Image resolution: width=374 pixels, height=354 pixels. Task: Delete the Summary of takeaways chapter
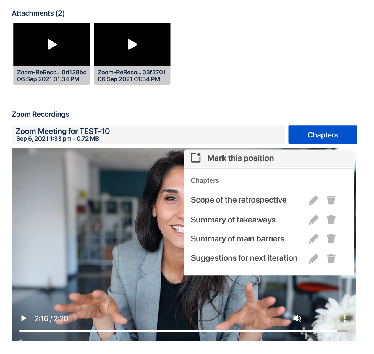pyautogui.click(x=331, y=220)
